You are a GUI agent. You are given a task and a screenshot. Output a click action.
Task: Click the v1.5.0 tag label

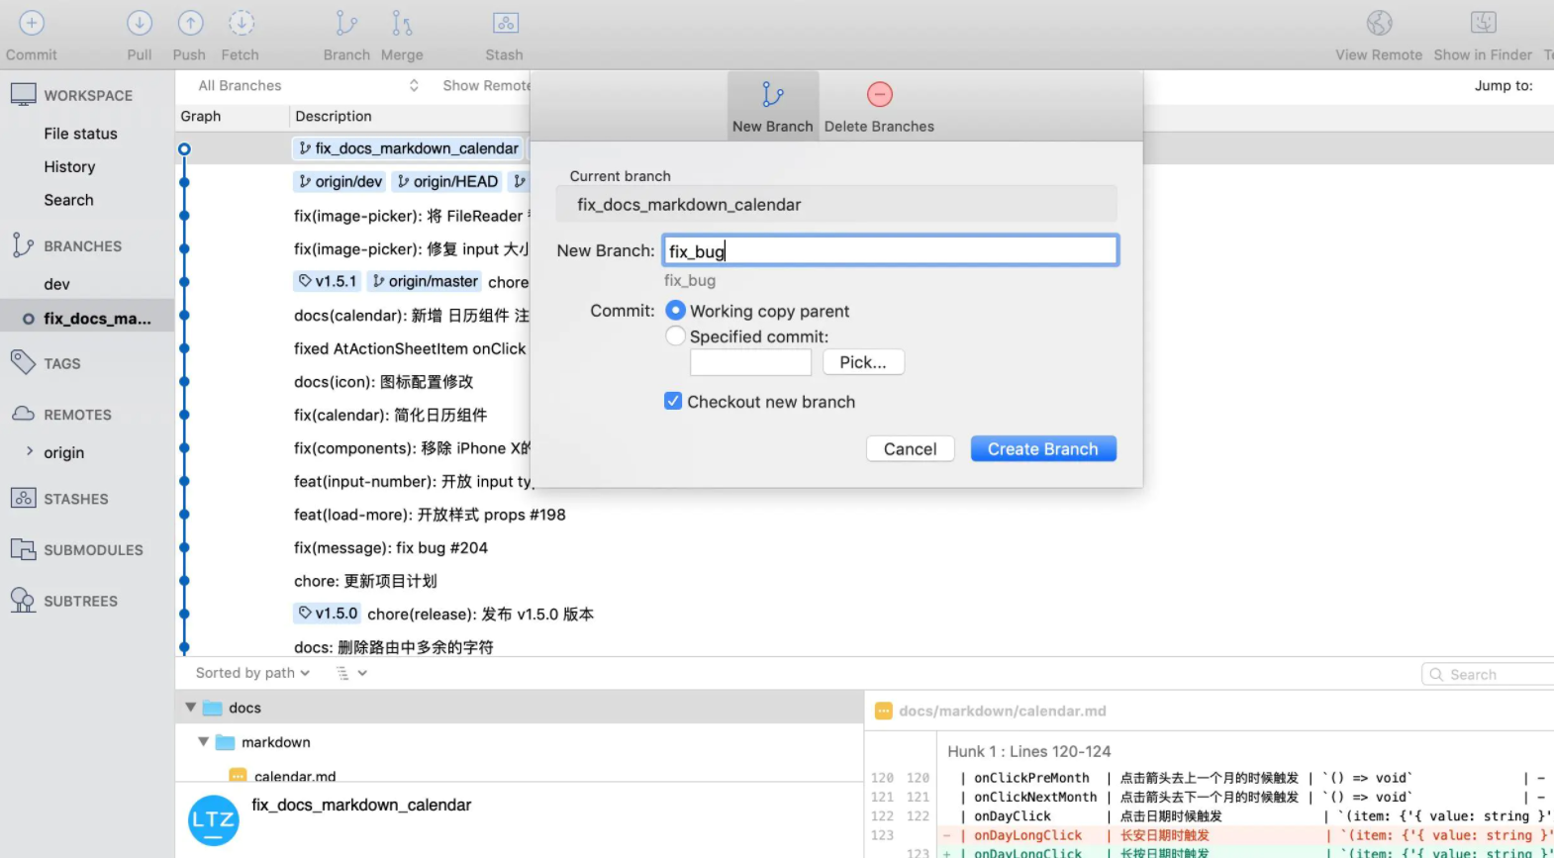coord(328,614)
